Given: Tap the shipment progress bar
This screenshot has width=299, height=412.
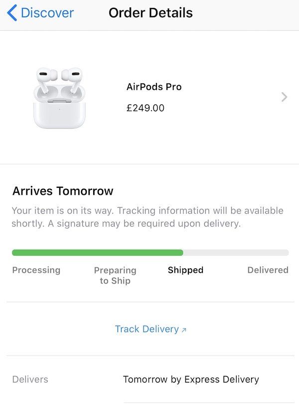Looking at the screenshot, I should click(149, 252).
